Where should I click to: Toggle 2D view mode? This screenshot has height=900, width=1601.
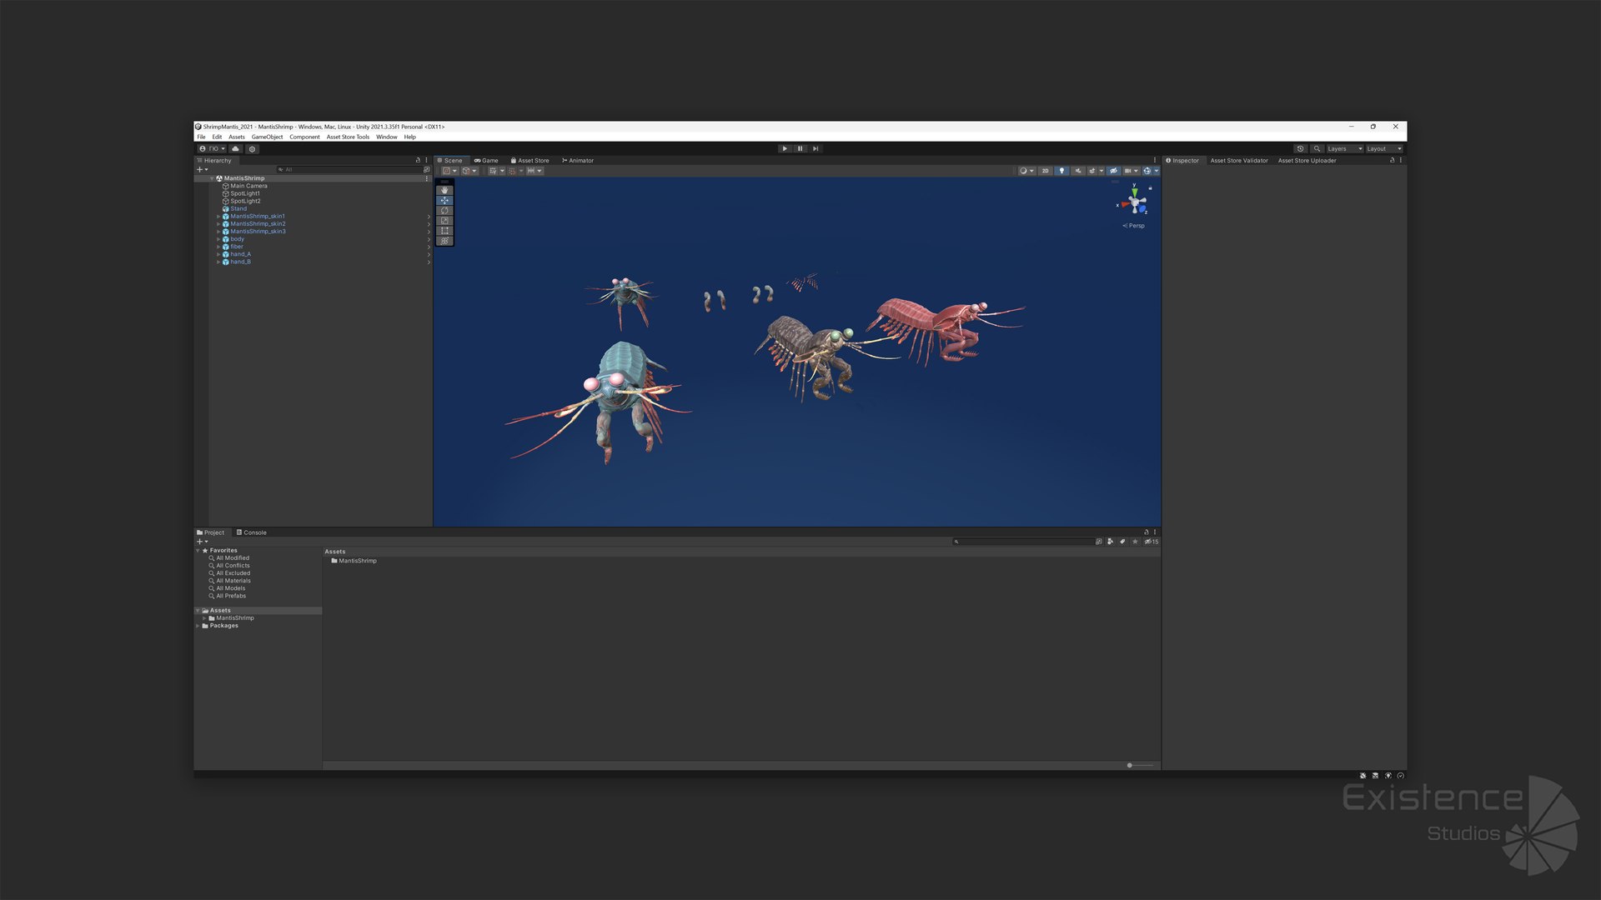[x=1045, y=171]
